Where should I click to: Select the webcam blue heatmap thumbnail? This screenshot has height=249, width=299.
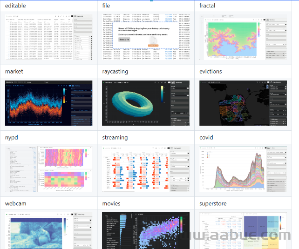click(48, 230)
